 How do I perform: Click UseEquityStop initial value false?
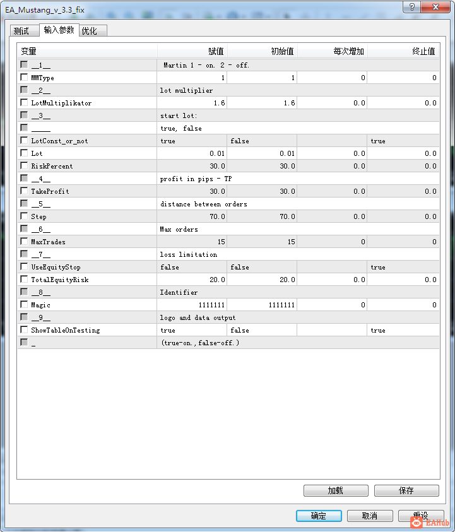point(262,267)
